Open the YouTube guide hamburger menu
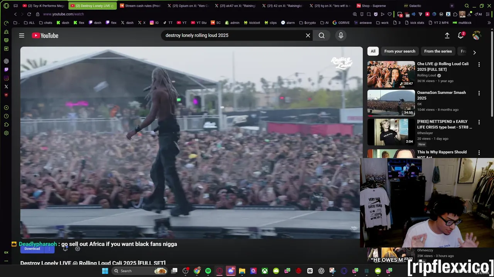This screenshot has height=277, width=494. (22, 35)
